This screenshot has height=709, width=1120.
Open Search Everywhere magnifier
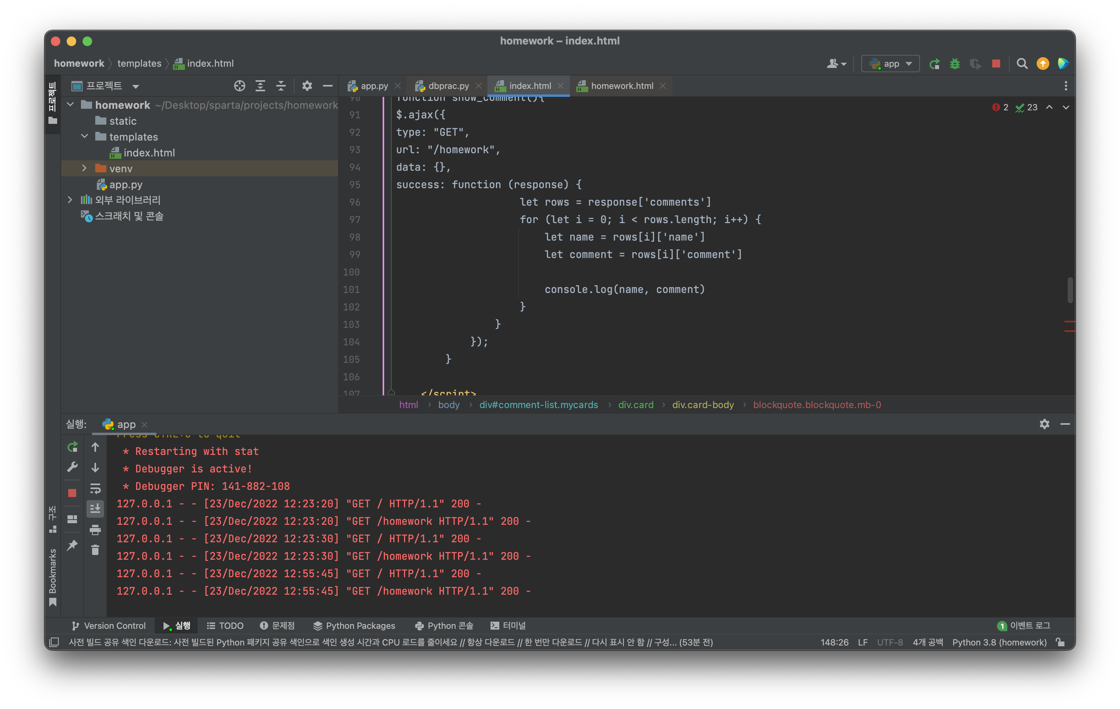1022,64
